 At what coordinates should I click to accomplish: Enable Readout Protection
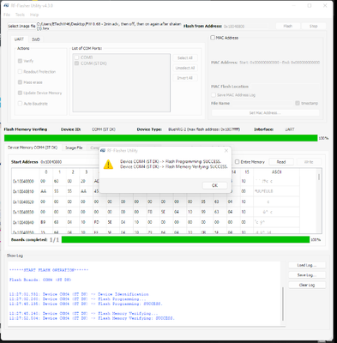[x=20, y=71]
